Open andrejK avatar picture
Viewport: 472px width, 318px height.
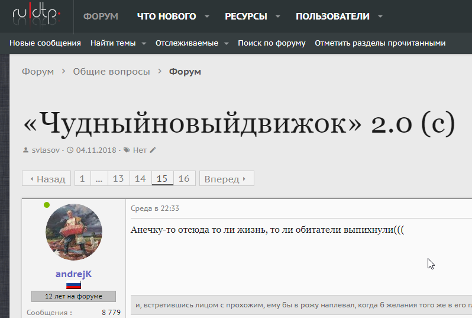click(74, 232)
